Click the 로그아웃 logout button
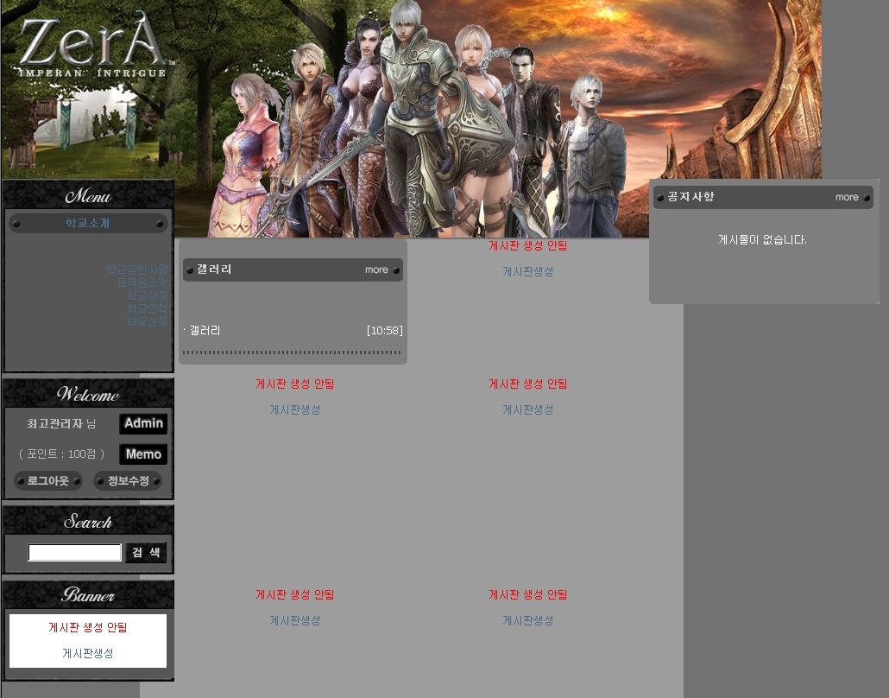The height and width of the screenshot is (698, 889). tap(48, 480)
